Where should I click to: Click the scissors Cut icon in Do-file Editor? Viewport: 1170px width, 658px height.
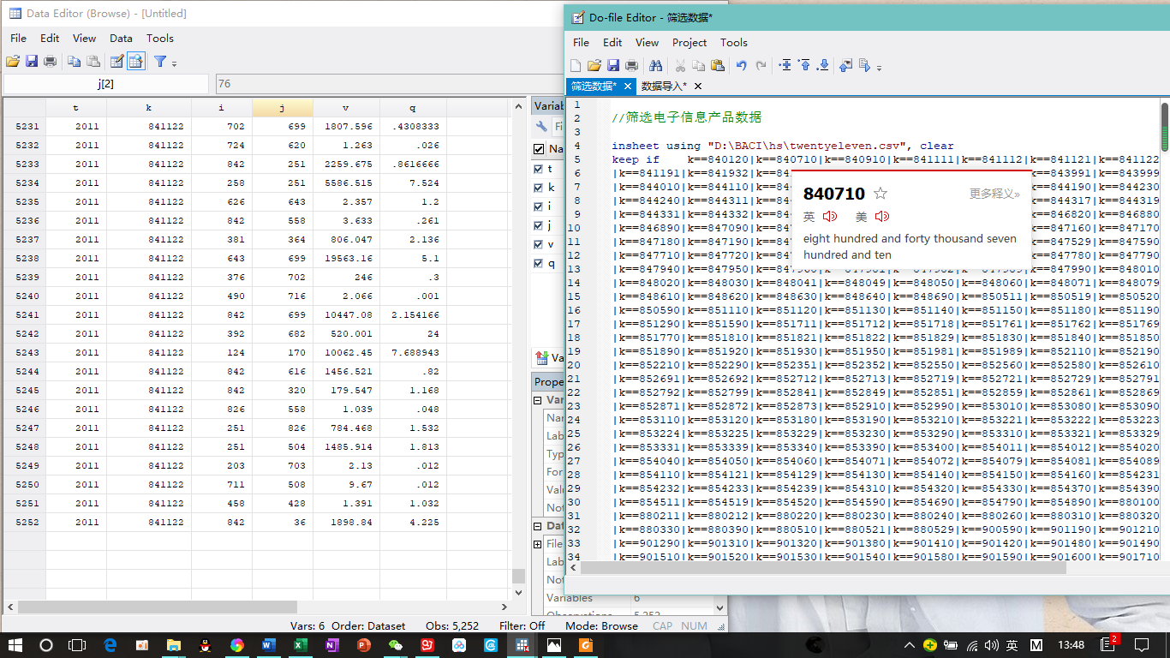[x=680, y=66]
